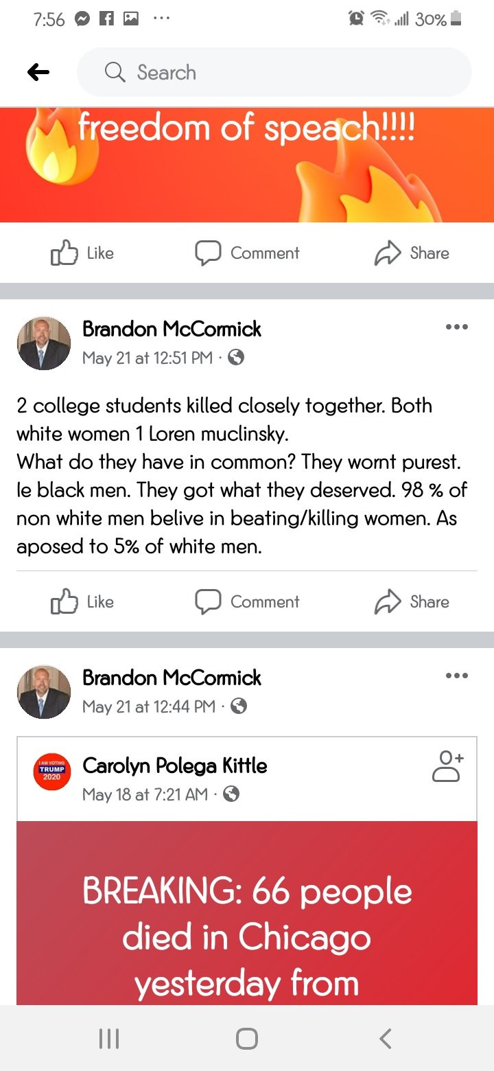Viewport: 494px width, 1071px height.
Task: Open options menu for the 12:51 PM post
Action: 456,327
